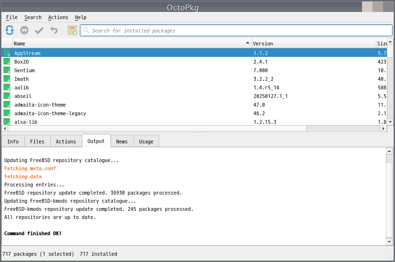Click the 'Fetching meta.conf' output line

[x=30, y=168]
